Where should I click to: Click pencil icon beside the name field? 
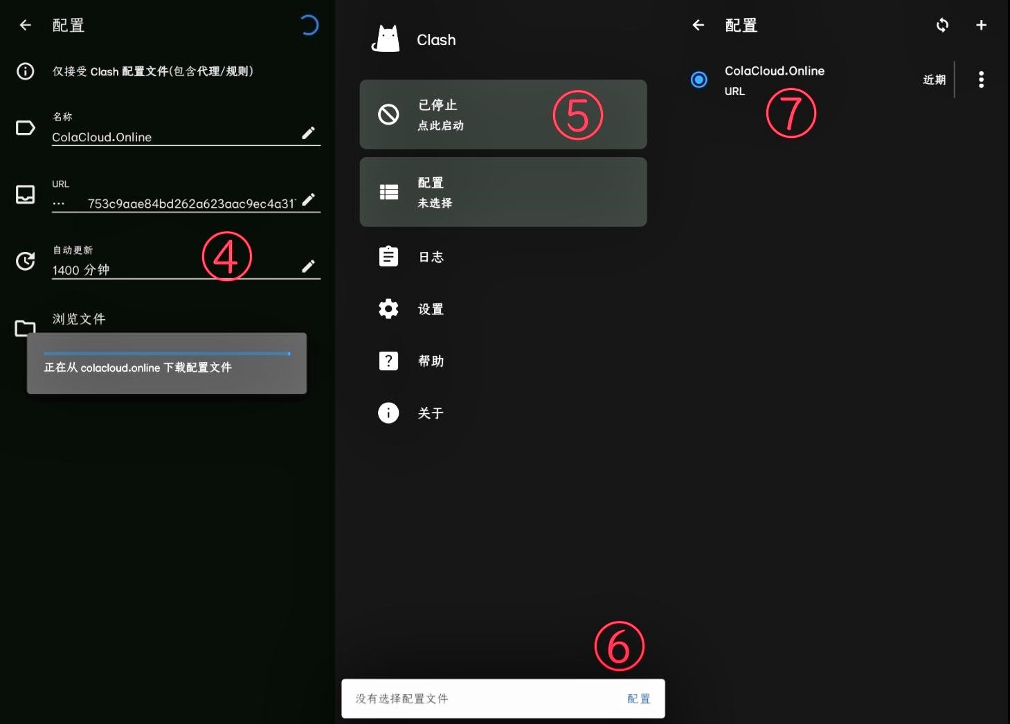point(309,133)
